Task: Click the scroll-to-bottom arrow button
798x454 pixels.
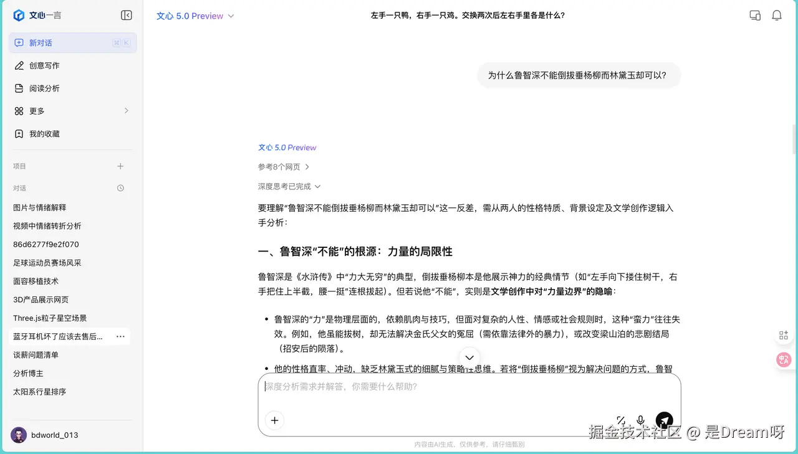Action: (469, 357)
